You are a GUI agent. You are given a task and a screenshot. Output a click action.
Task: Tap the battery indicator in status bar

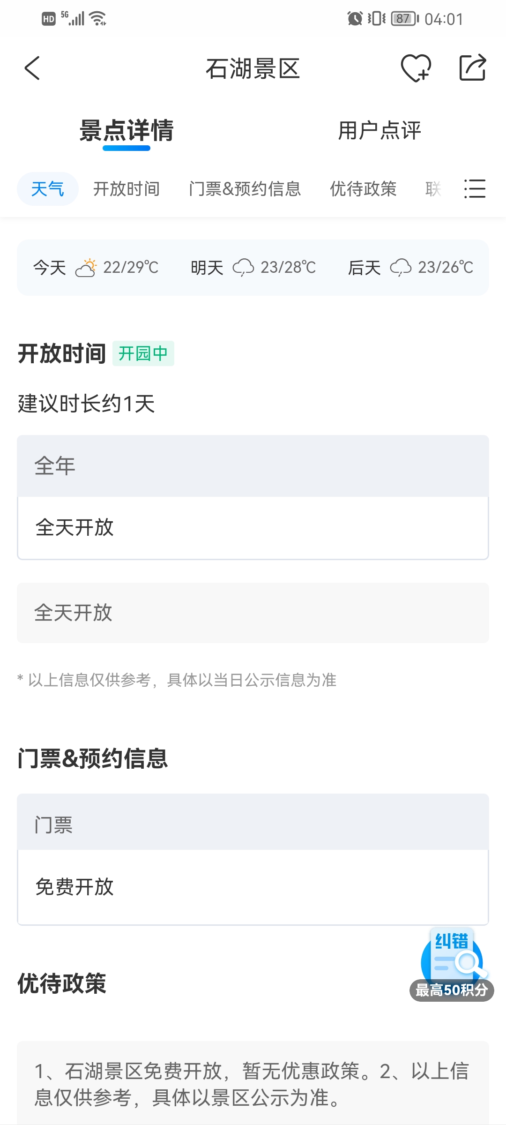(x=404, y=19)
